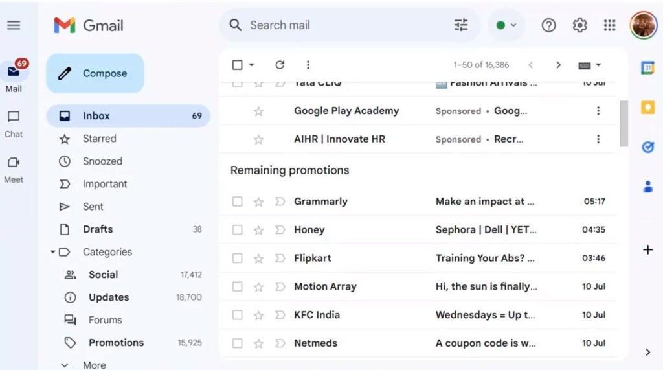Open the Promotions category

[116, 343]
